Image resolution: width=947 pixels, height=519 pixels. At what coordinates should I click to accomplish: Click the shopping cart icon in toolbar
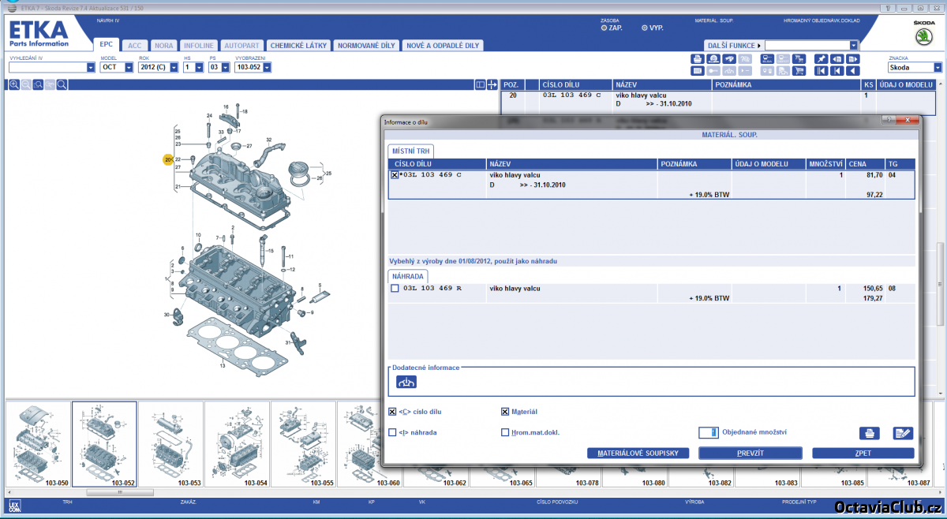(x=799, y=71)
